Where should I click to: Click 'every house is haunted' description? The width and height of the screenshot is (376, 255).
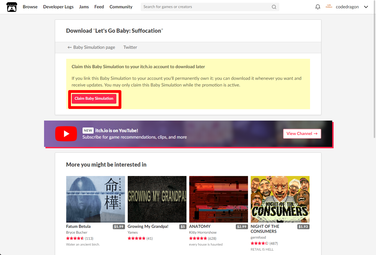pos(206,244)
